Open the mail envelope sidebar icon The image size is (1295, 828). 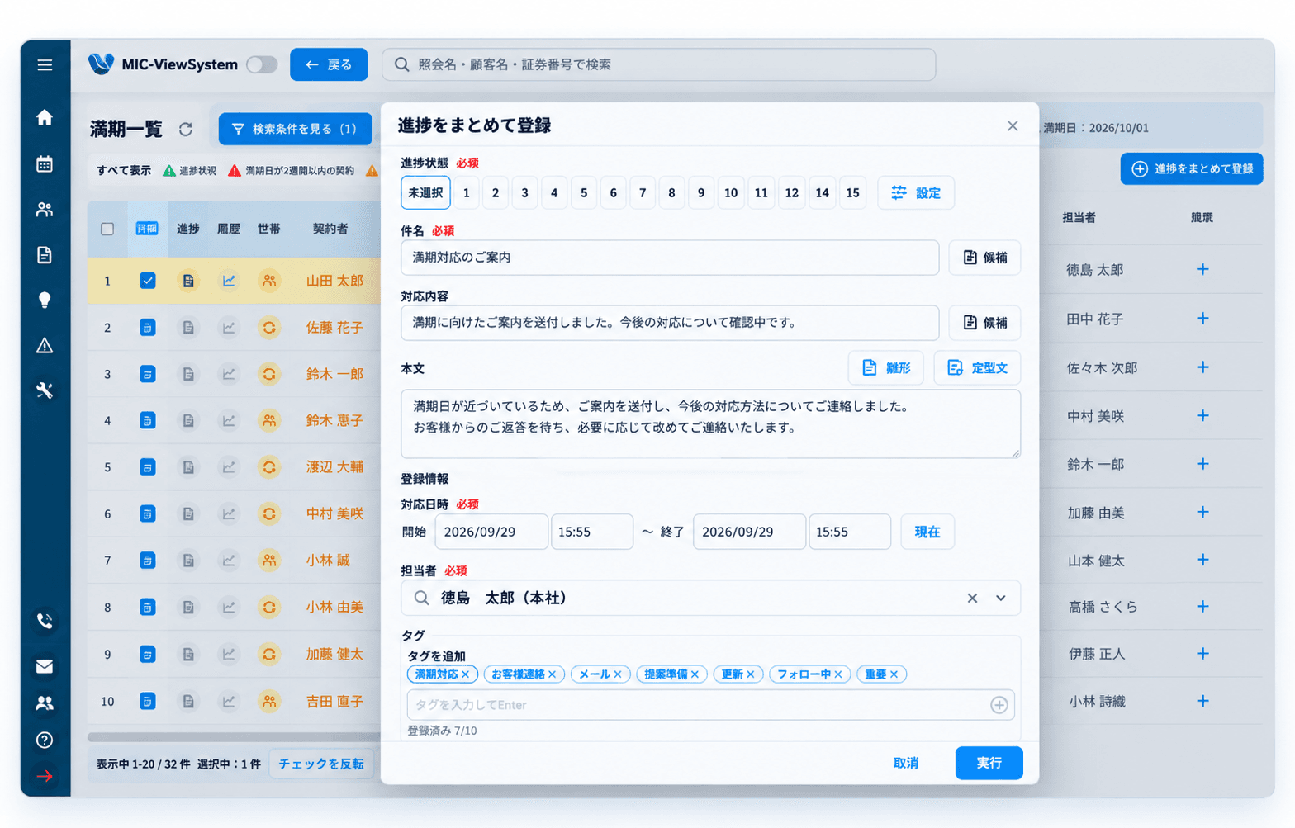pos(45,665)
